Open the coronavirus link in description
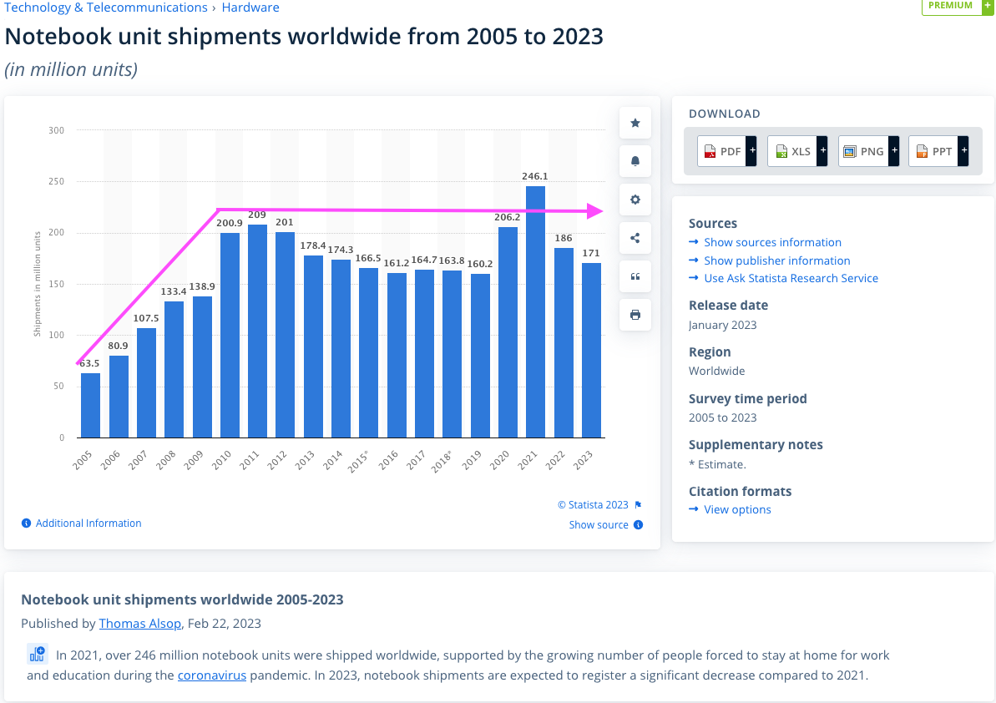 pyautogui.click(x=211, y=675)
